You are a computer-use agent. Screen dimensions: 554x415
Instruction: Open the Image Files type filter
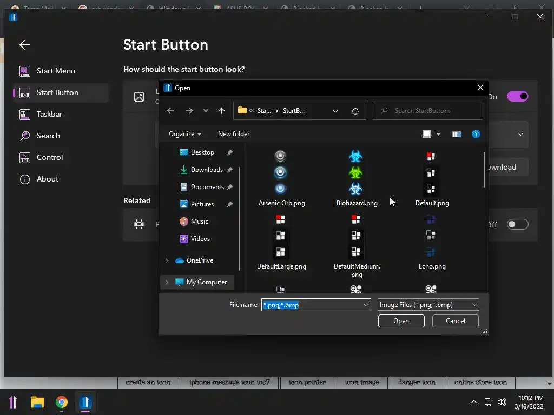[428, 305]
